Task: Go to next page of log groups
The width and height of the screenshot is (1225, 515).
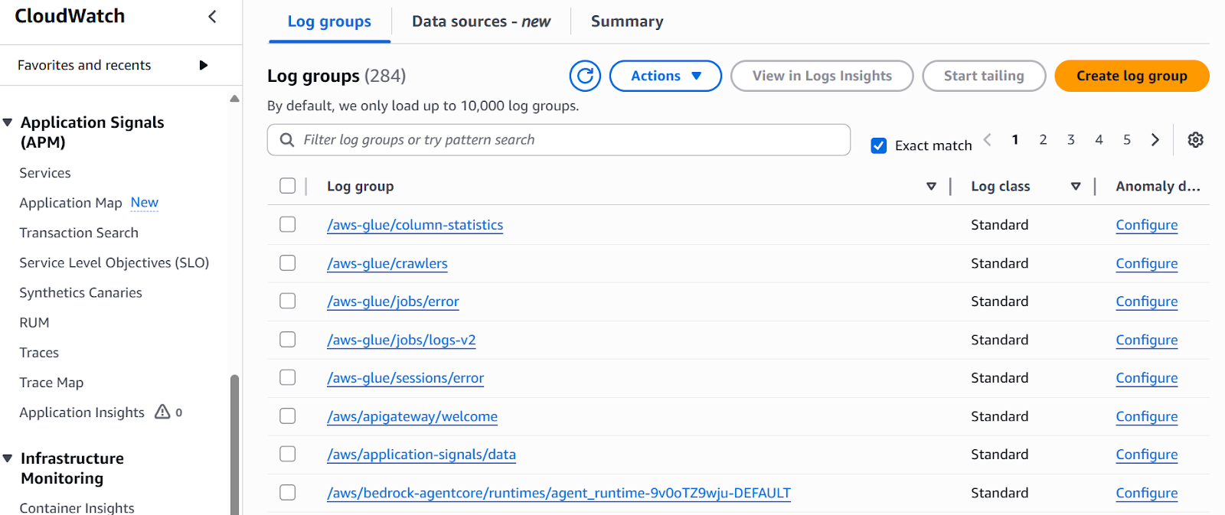Action: (x=1155, y=139)
